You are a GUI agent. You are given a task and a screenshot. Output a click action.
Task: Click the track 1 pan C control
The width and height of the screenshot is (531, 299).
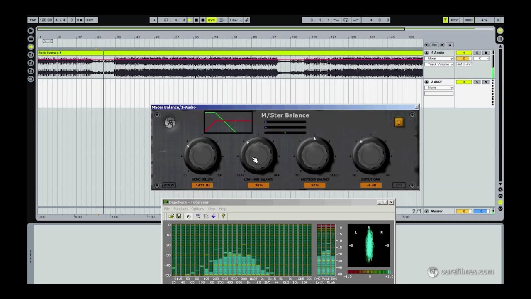pyautogui.click(x=481, y=59)
